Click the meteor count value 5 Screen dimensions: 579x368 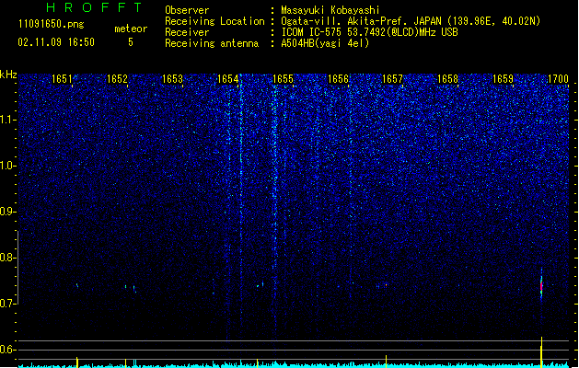[131, 42]
